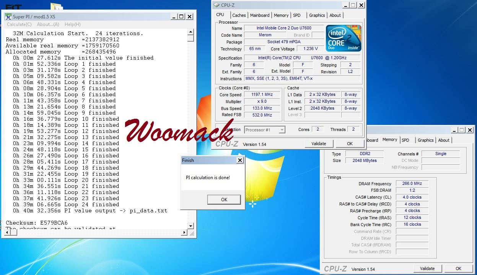This screenshot has height=275, width=477.
Task: Click Super PI horizontal scrollbar left arrow
Action: point(7,232)
